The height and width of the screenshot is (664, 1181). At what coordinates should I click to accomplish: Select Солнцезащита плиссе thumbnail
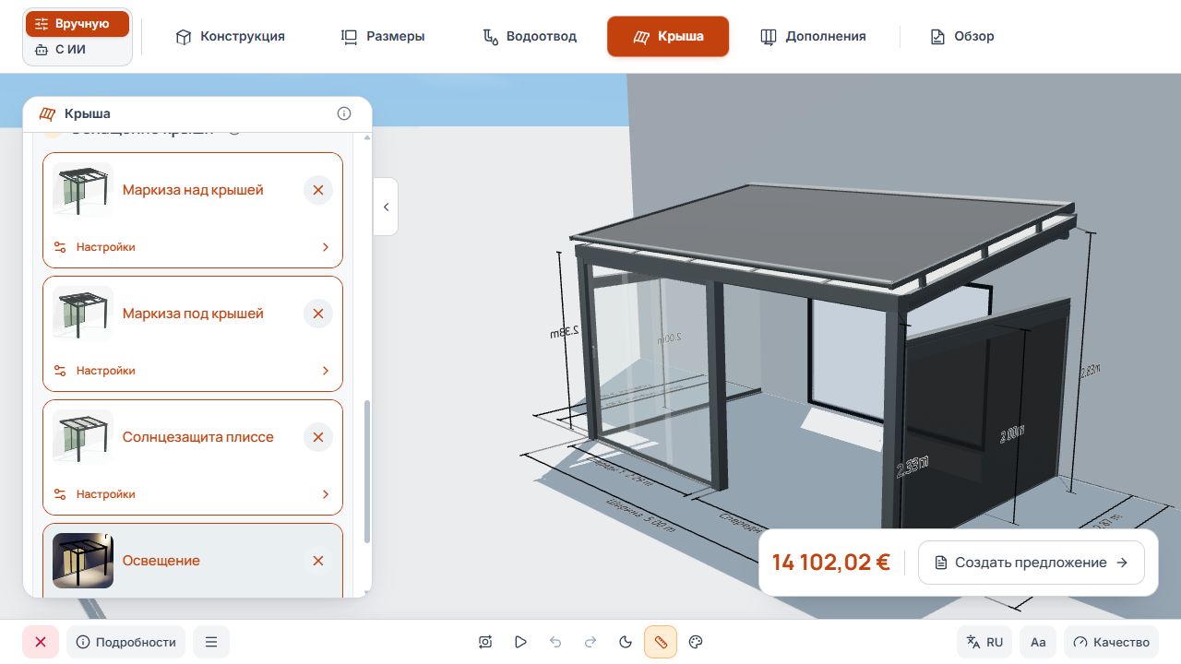point(83,437)
